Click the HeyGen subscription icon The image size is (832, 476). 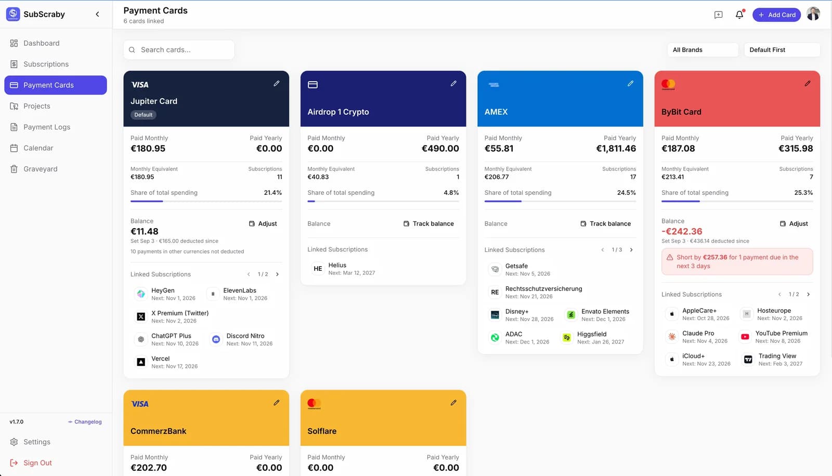pos(141,294)
